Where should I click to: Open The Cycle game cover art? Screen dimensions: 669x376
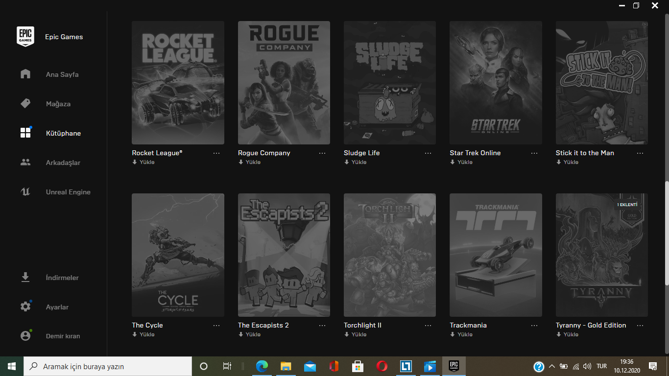coord(178,255)
